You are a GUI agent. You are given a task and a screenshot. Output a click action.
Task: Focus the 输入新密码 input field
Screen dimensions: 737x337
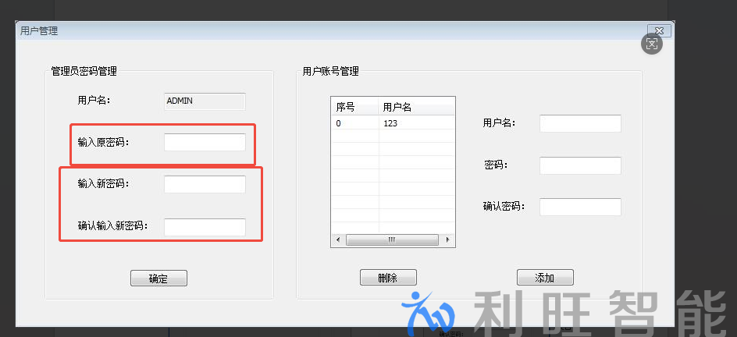(205, 184)
